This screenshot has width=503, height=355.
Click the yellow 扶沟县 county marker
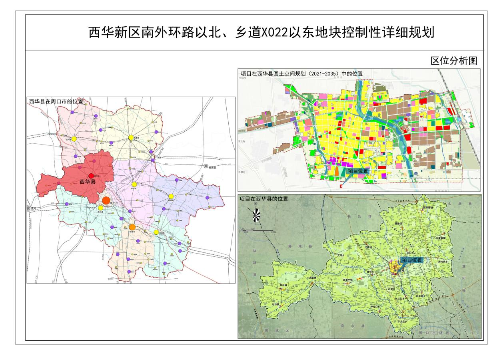click(74, 139)
